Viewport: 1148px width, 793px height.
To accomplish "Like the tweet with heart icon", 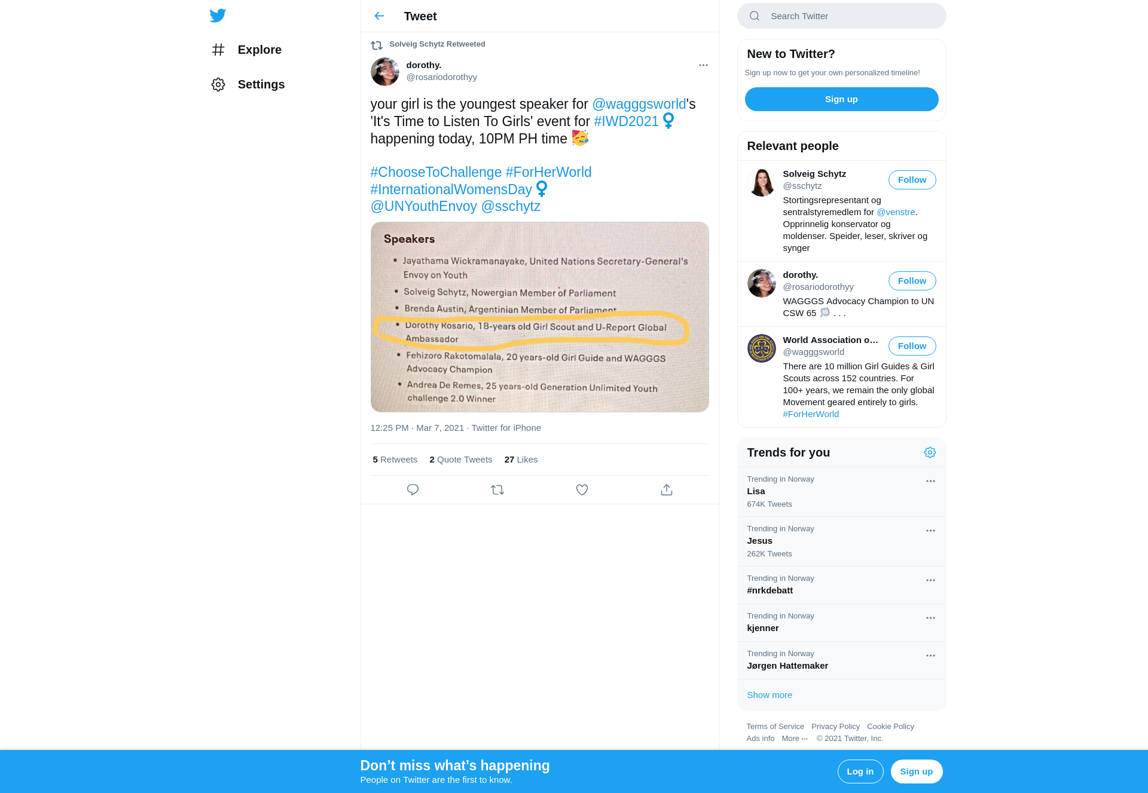I will coord(582,490).
